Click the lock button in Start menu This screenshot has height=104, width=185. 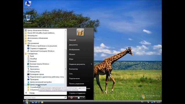pyautogui.click(x=79, y=98)
